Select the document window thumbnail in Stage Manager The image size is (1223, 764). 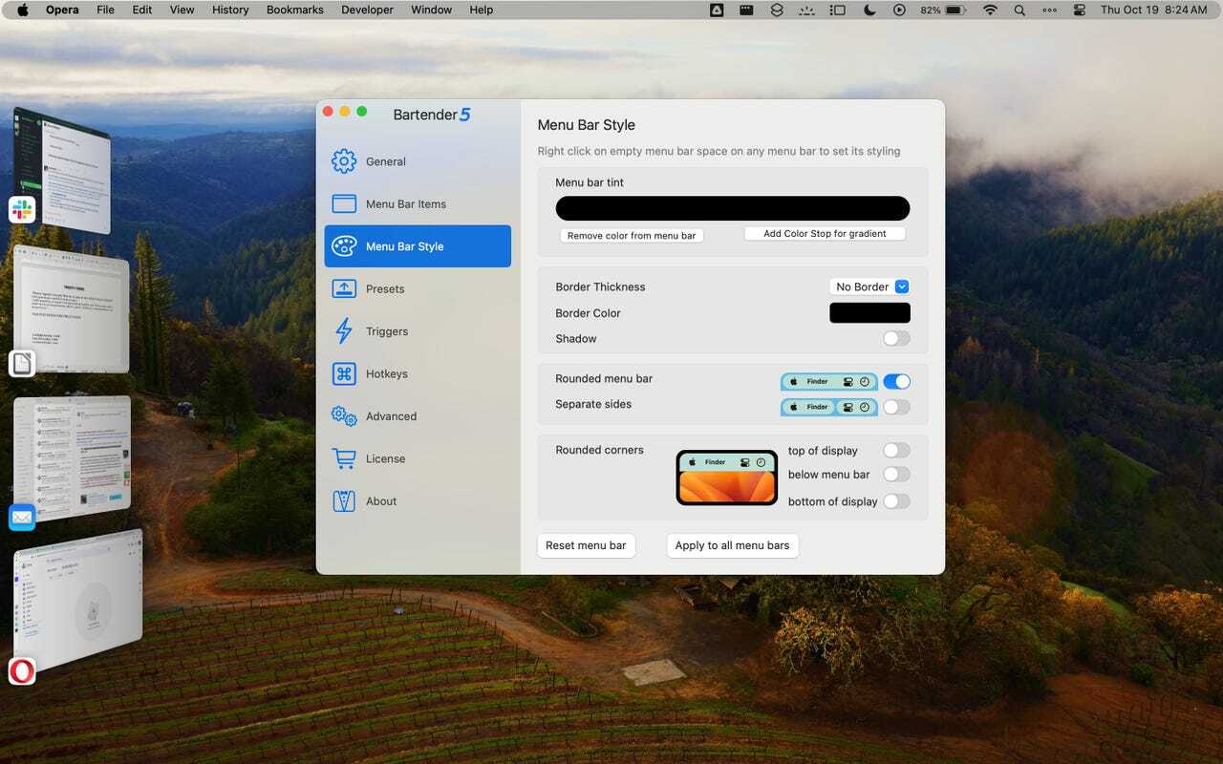73,310
